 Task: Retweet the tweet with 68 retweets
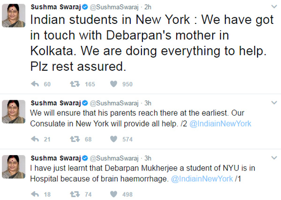coord(73,139)
